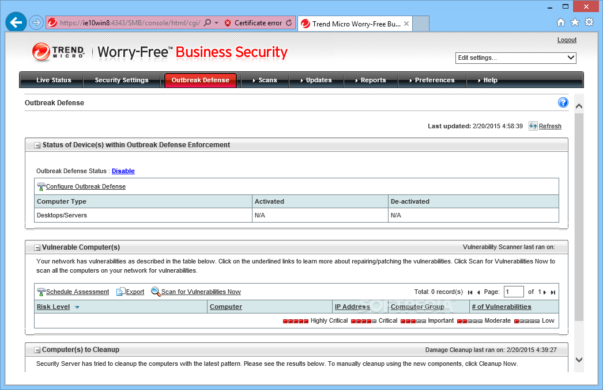Go back with the browser back arrow

tap(16, 22)
